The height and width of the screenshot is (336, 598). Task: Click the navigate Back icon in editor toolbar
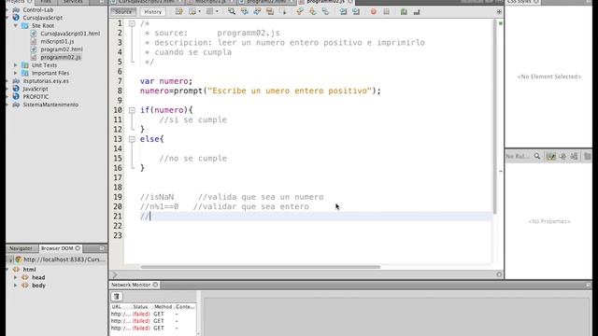(193, 12)
